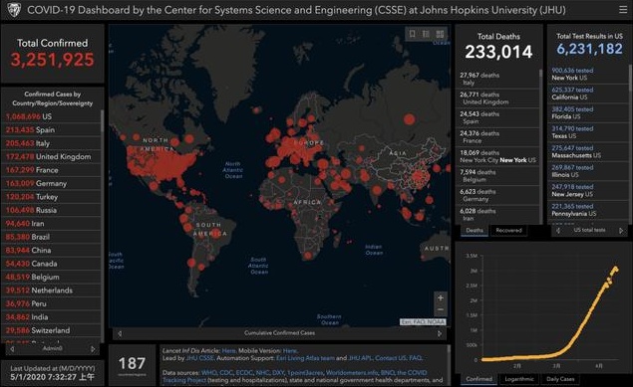The width and height of the screenshot is (633, 387).
Task: Select India in the confirmed cases list
Action: point(51,317)
